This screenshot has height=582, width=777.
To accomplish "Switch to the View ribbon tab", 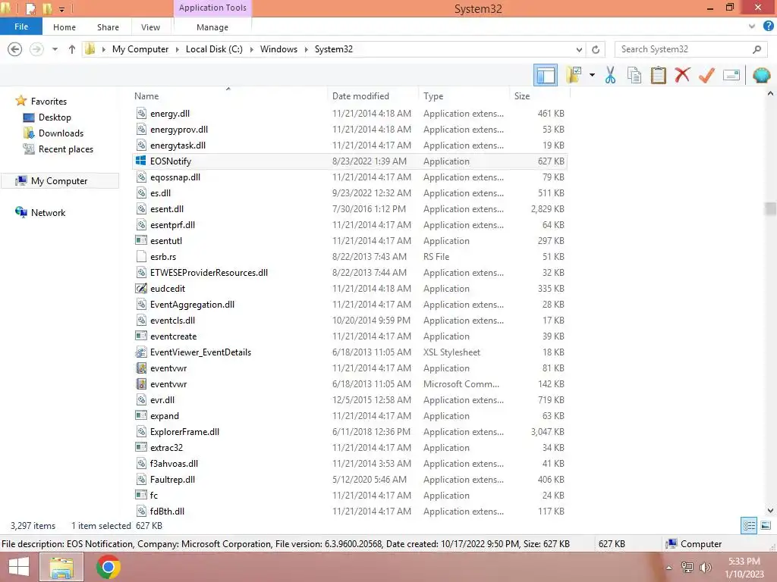I will coord(150,27).
